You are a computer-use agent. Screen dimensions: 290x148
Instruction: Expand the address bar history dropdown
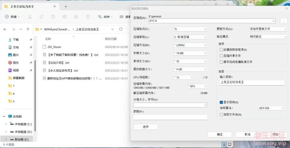click(x=112, y=29)
